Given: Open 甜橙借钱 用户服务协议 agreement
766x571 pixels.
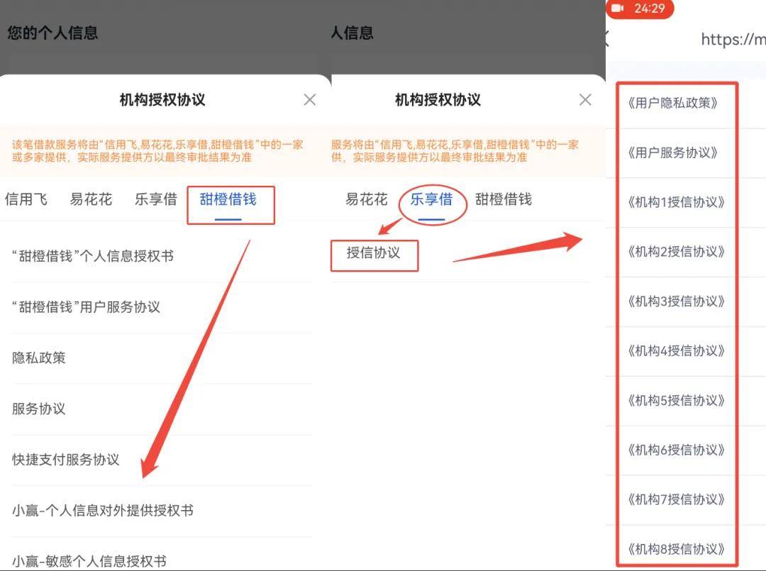Looking at the screenshot, I should point(85,307).
